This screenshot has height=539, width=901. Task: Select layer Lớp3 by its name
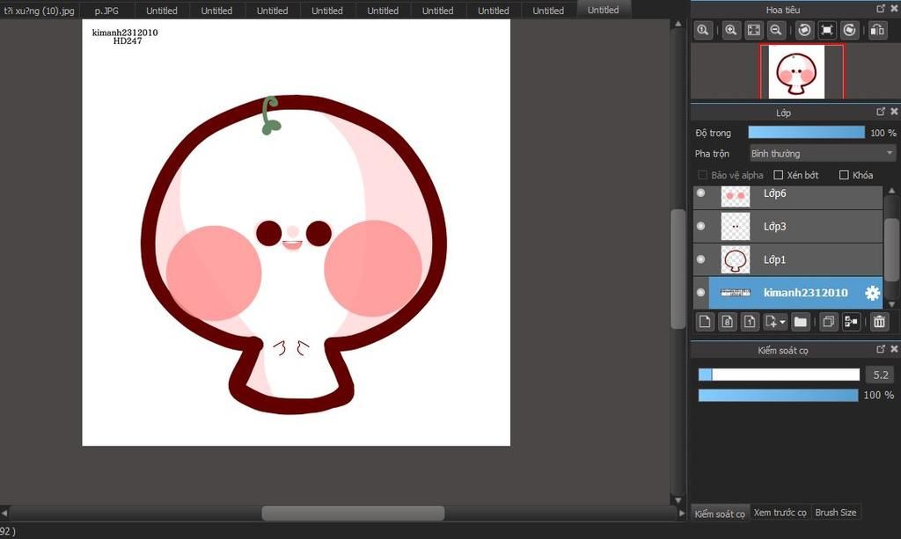pyautogui.click(x=774, y=227)
